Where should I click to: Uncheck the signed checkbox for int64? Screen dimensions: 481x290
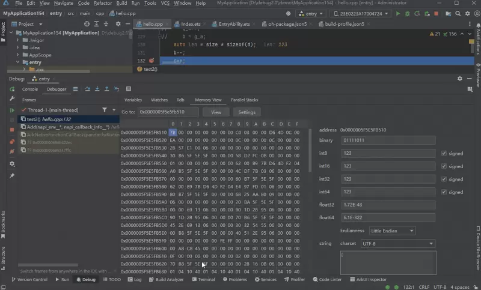click(x=444, y=192)
